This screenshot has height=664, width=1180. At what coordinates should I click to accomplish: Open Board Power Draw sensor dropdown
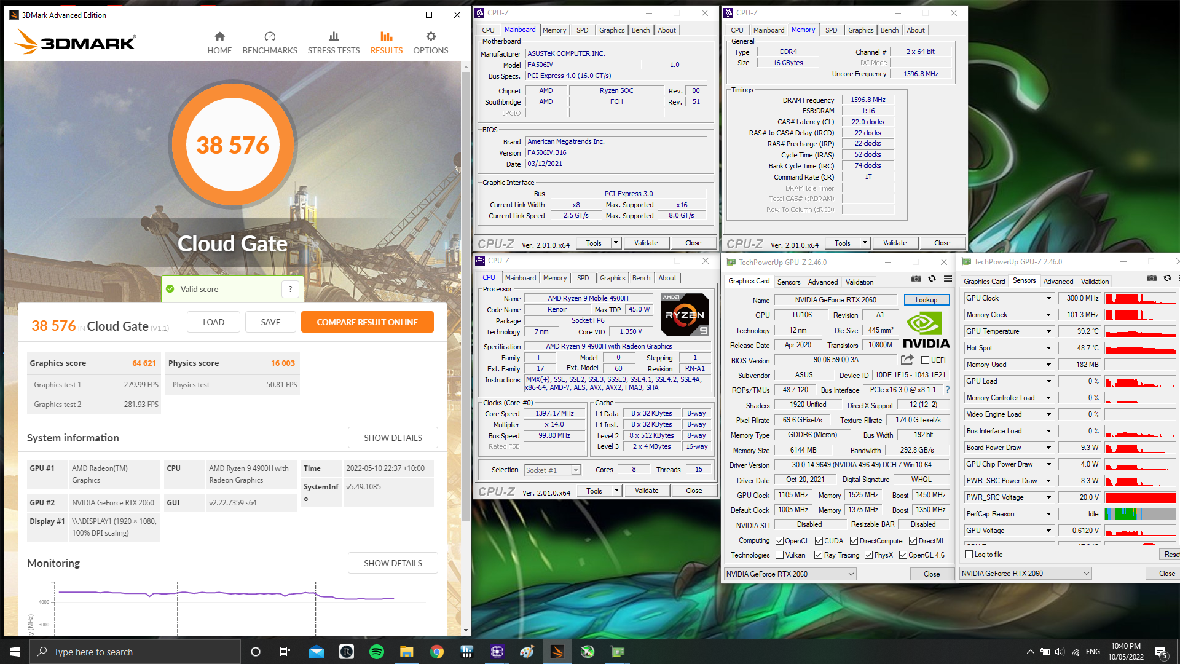click(1048, 448)
